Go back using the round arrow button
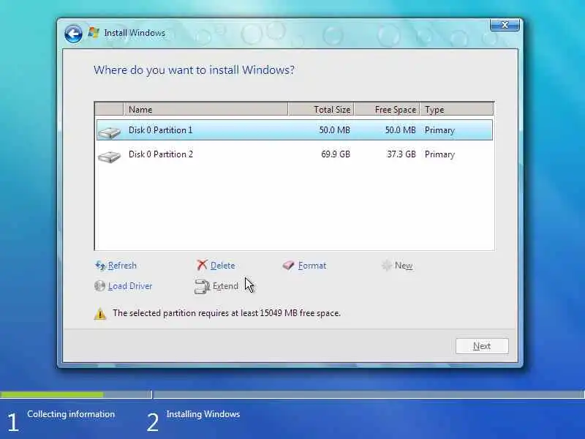Screen dimensions: 585x439 73,34
